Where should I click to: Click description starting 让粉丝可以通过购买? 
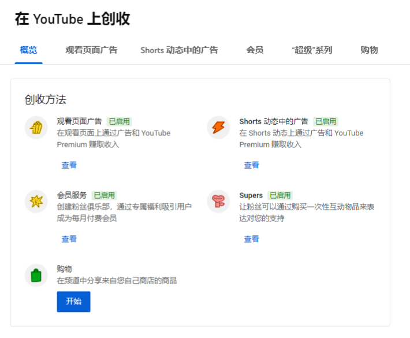coord(307,213)
